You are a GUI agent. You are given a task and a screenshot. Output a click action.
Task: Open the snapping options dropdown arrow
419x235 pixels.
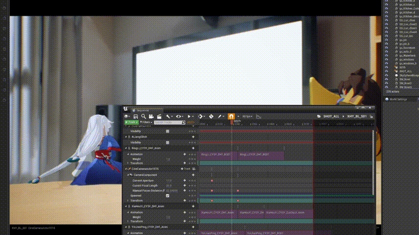tap(238, 117)
